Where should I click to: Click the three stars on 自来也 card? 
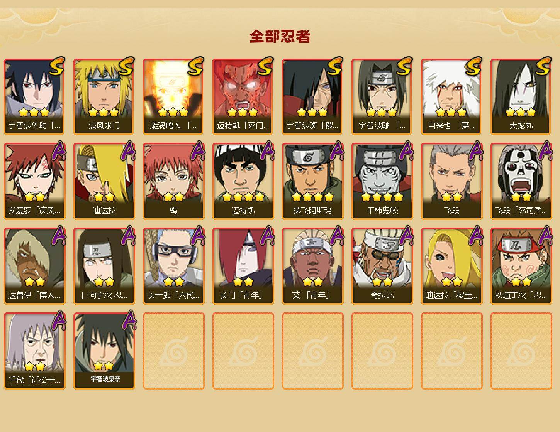451,112
